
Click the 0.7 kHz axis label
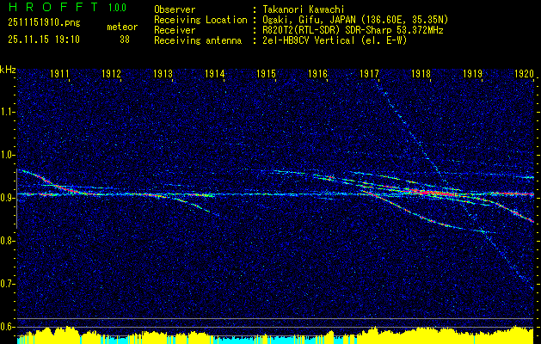[7, 284]
